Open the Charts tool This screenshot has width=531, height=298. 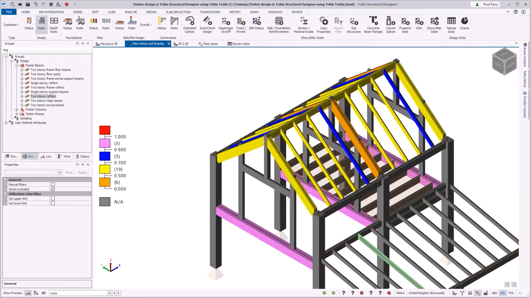point(464,24)
